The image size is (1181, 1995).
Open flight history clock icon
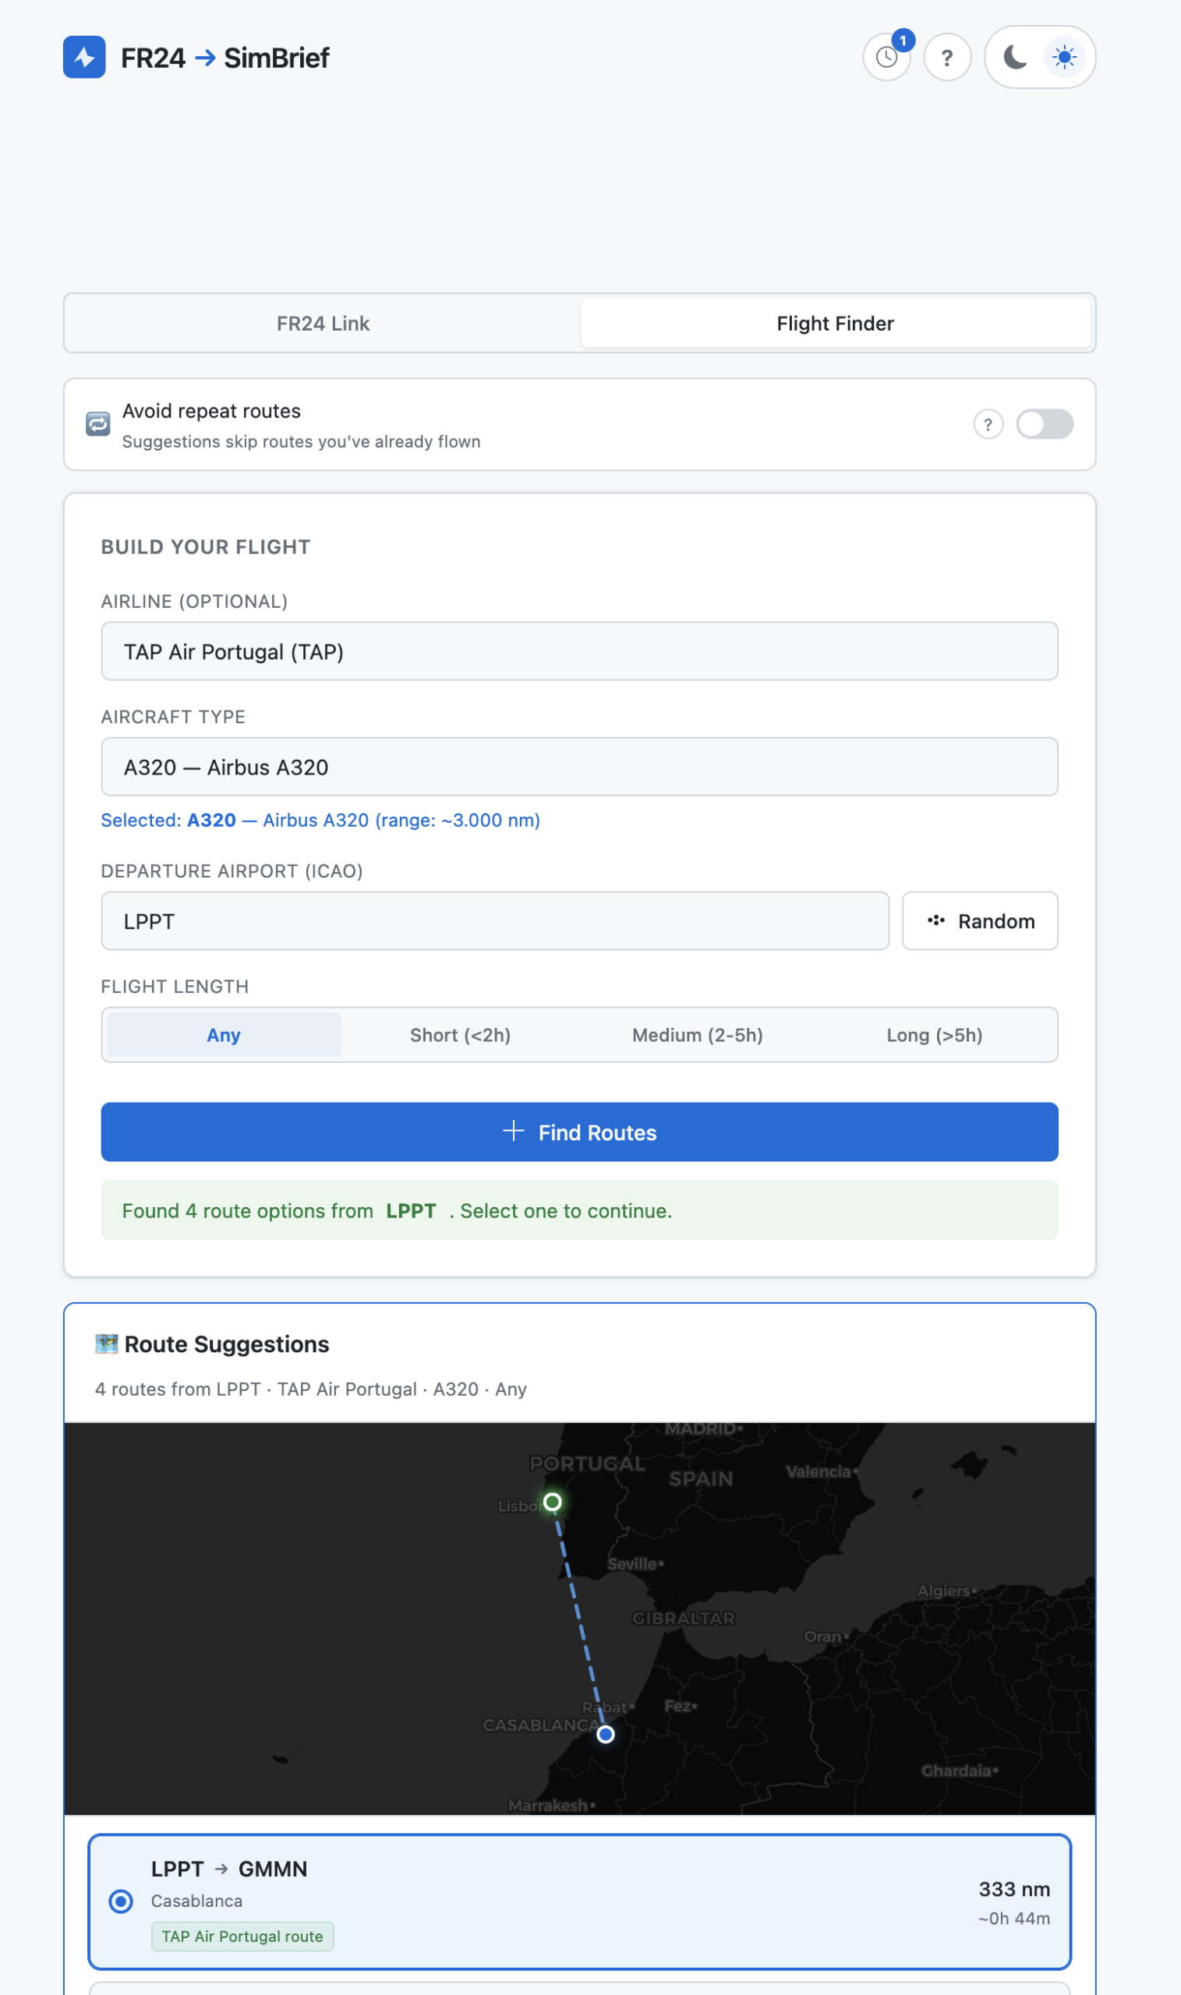[886, 57]
